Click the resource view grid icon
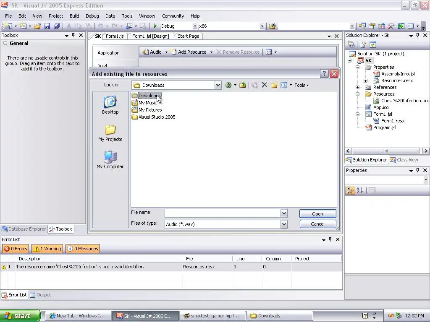Image resolution: width=430 pixels, height=322 pixels. (269, 52)
